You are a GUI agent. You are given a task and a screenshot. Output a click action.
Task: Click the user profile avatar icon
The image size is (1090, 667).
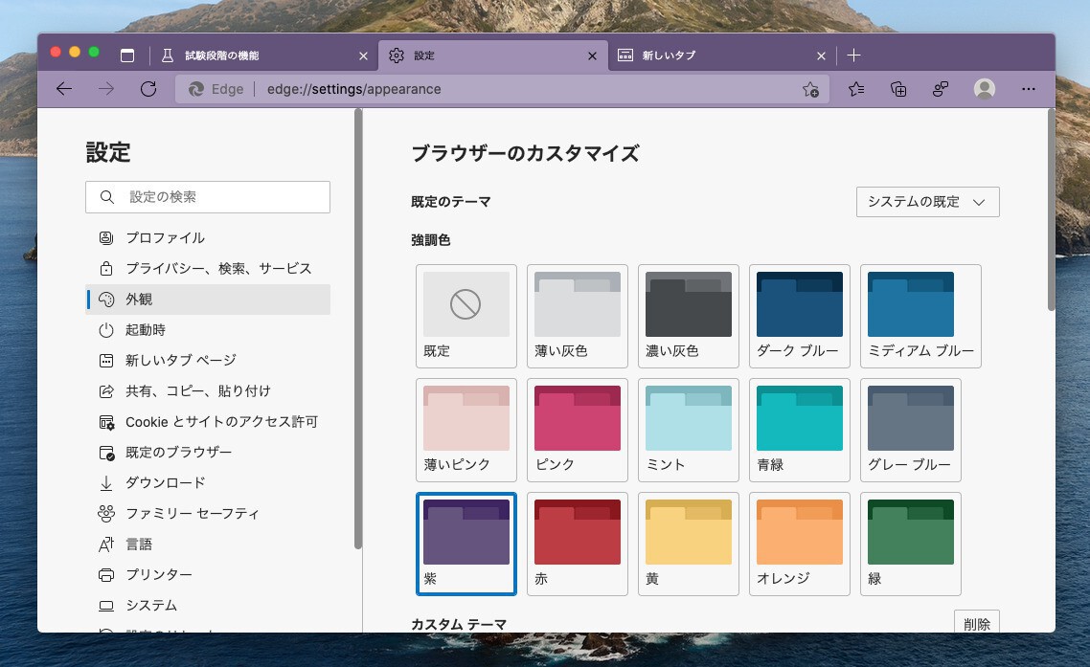point(984,89)
